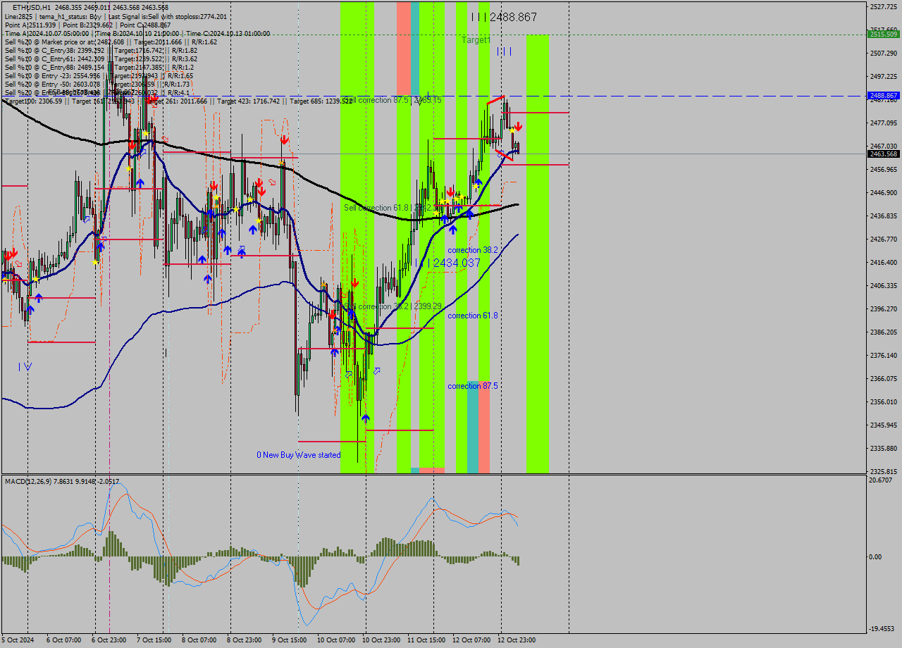Select the 'correction 61.8' blue label
The height and width of the screenshot is (648, 902).
coord(473,316)
